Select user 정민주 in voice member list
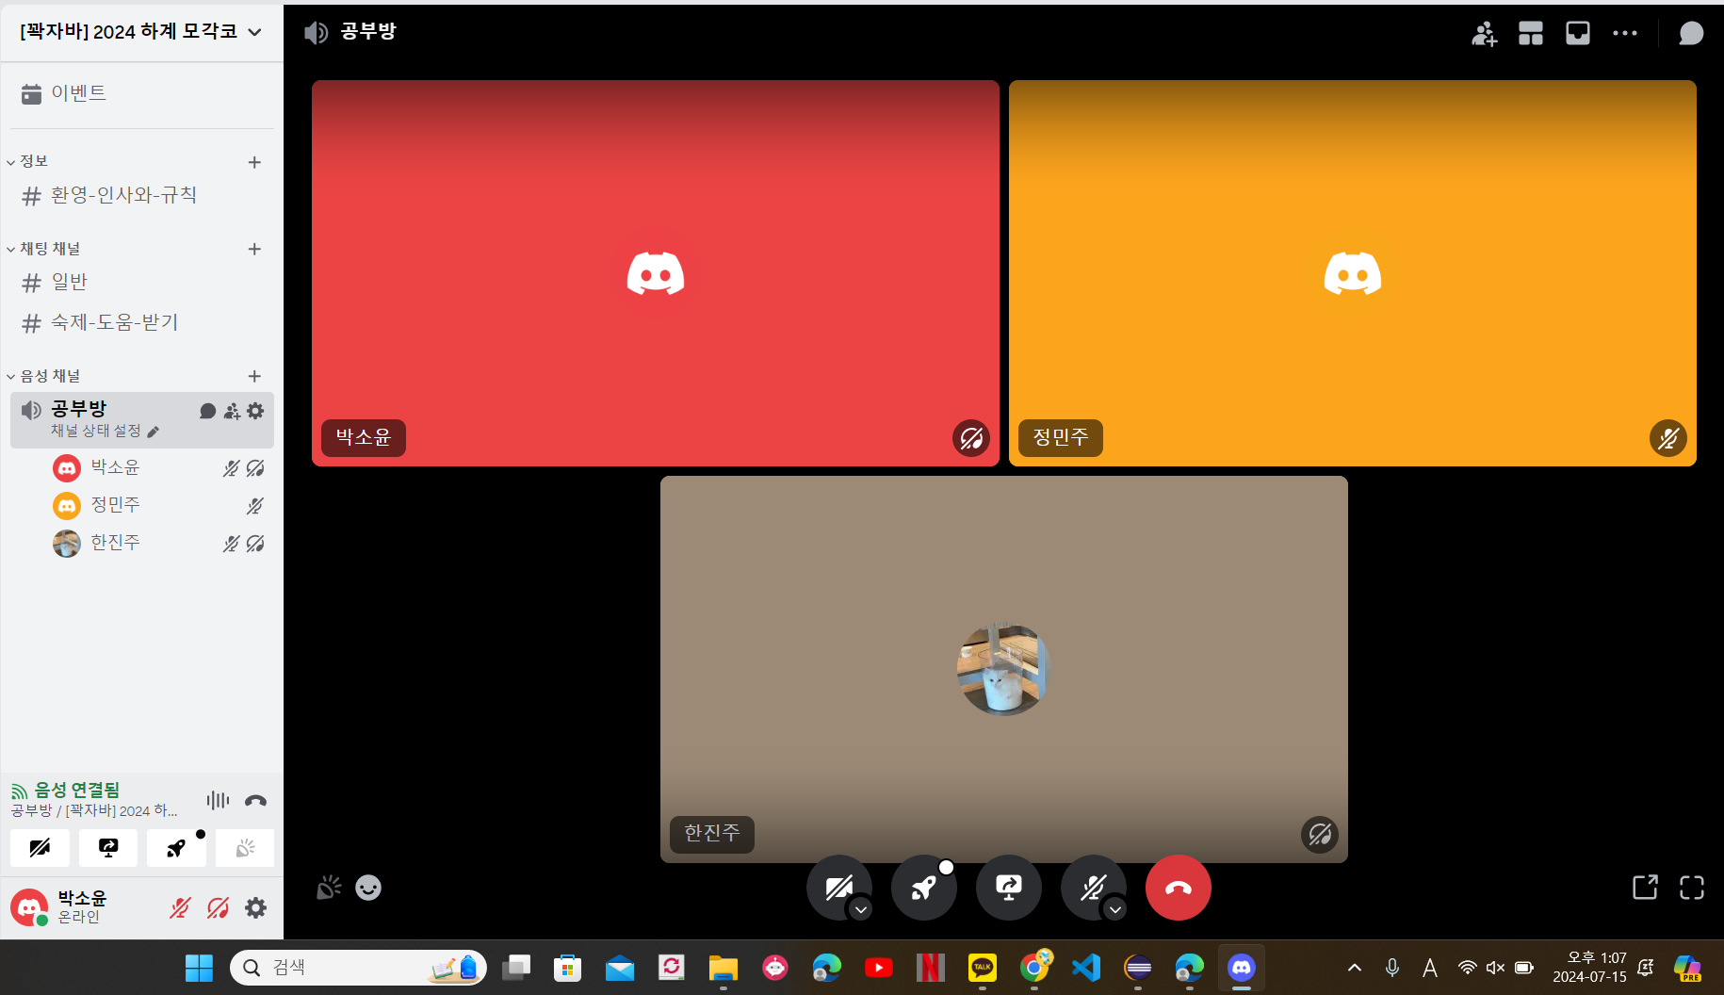This screenshot has width=1724, height=995. click(158, 505)
